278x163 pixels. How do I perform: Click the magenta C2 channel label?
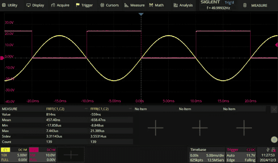point(34,150)
